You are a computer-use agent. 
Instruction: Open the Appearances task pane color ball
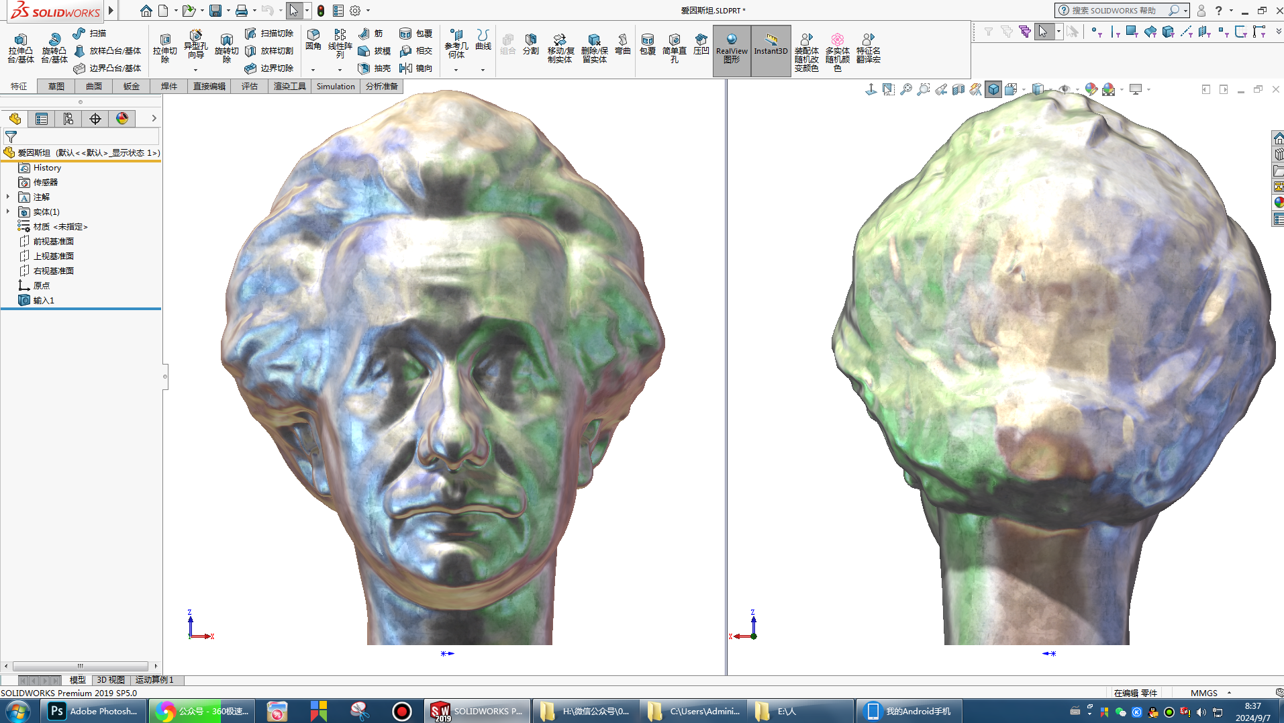1279,202
